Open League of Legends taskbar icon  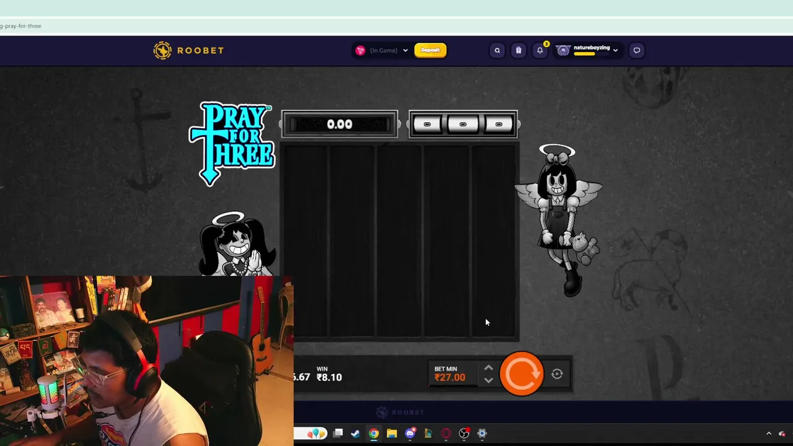[427, 434]
